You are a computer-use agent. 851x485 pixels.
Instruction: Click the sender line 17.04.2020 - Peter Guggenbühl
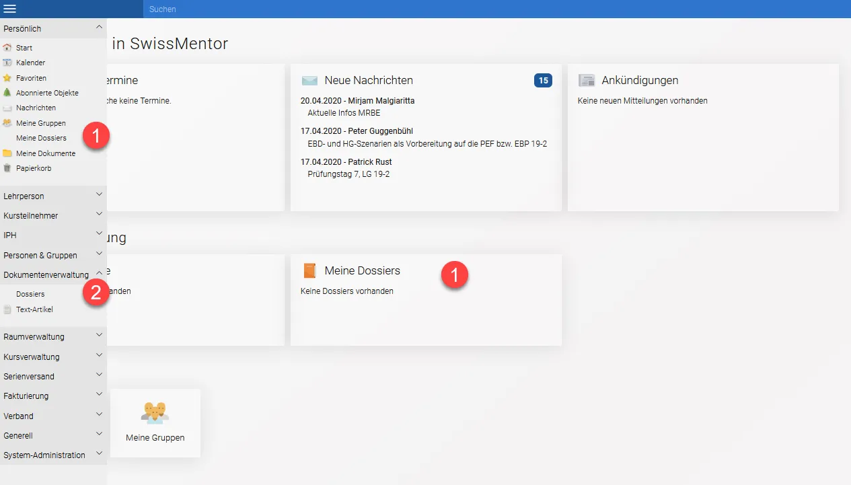(358, 131)
